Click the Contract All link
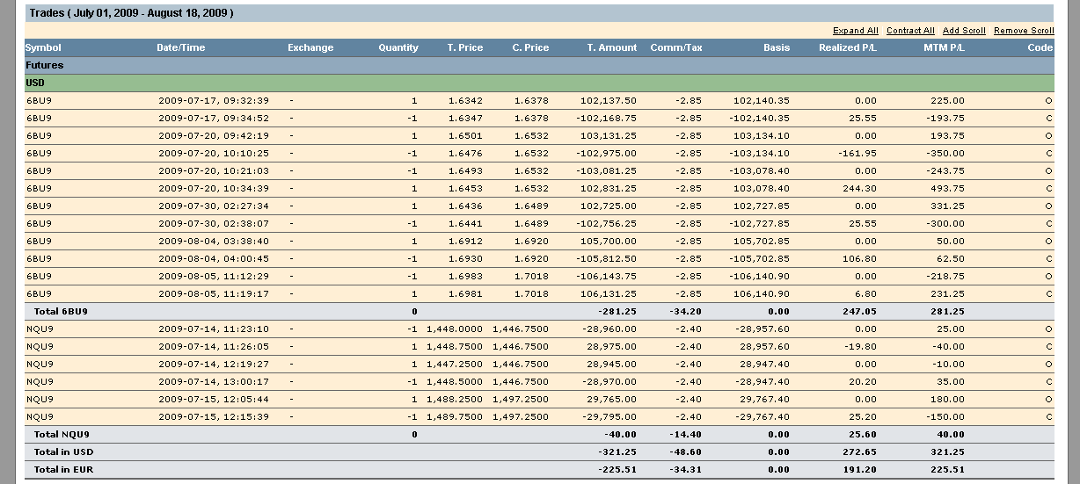1080x484 pixels. [x=910, y=31]
